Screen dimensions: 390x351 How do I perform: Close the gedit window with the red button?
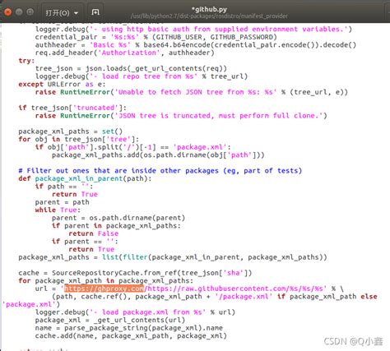(x=7, y=12)
